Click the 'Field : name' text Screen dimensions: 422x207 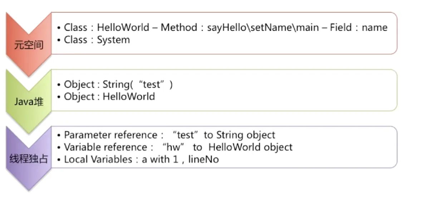[x=358, y=28]
